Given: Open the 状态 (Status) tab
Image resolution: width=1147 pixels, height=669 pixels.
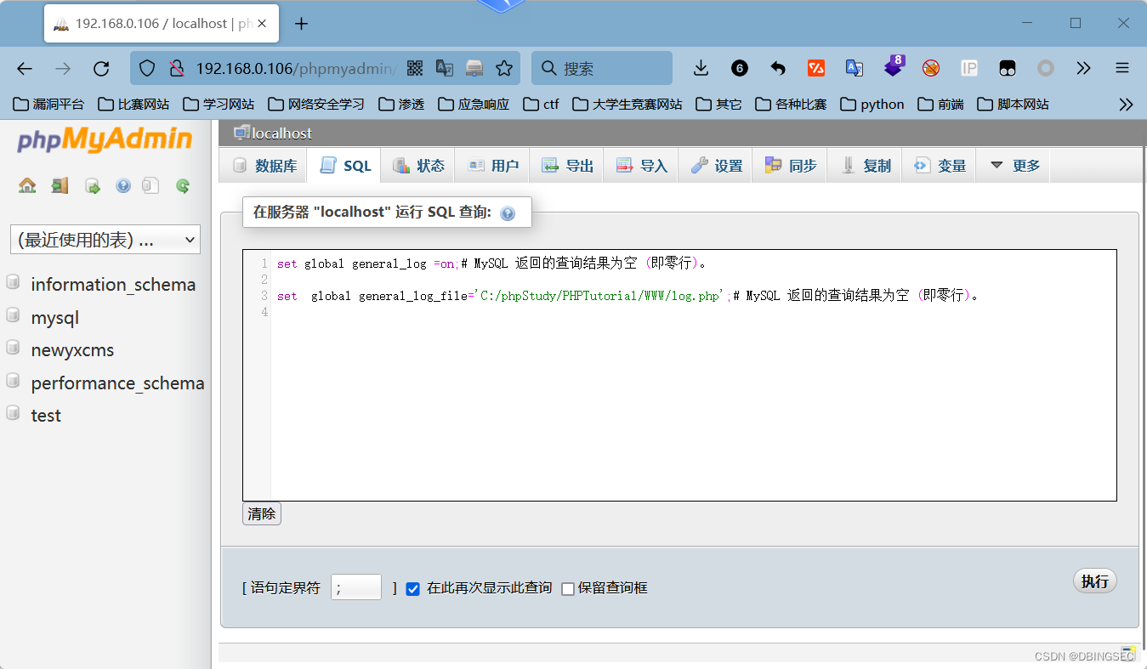Looking at the screenshot, I should coord(418,166).
